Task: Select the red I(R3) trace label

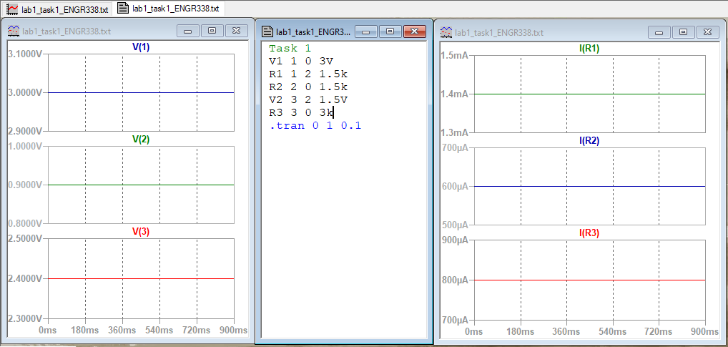Action: click(x=589, y=233)
